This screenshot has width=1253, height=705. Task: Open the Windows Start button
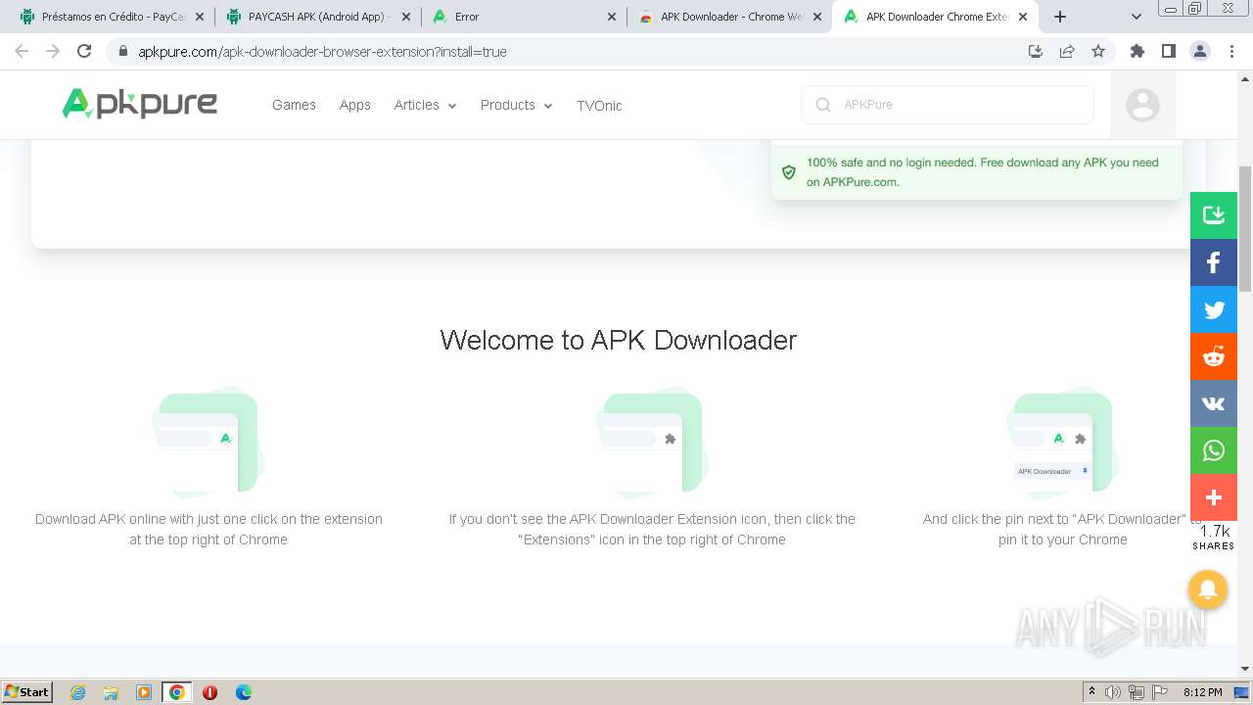[27, 691]
